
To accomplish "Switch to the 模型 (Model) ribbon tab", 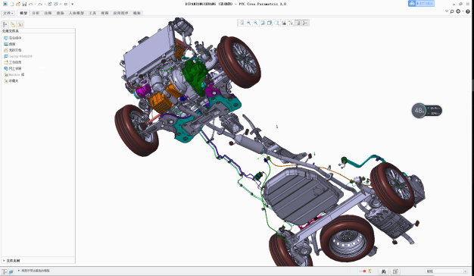I will pyautogui.click(x=23, y=14).
